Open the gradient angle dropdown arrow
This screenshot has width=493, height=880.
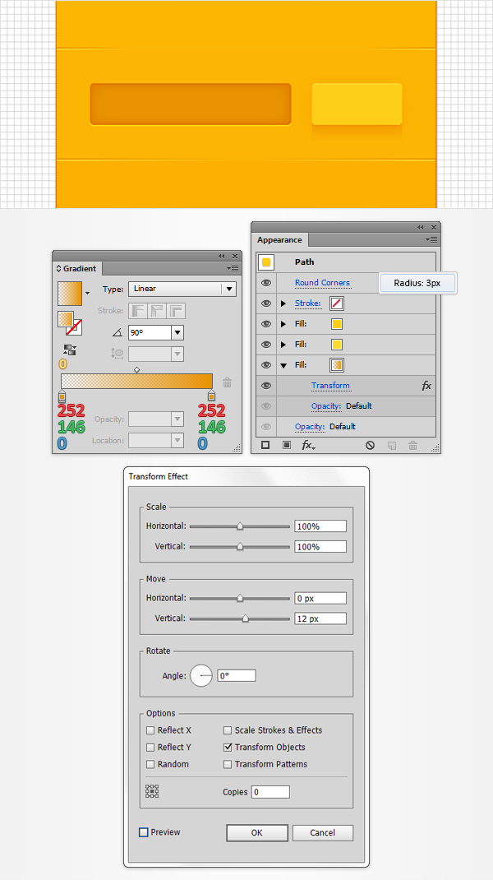tap(177, 333)
